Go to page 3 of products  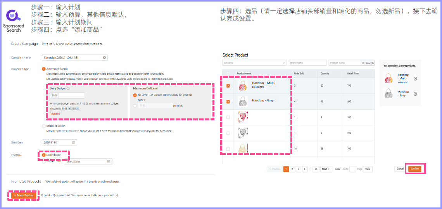[x=299, y=169]
